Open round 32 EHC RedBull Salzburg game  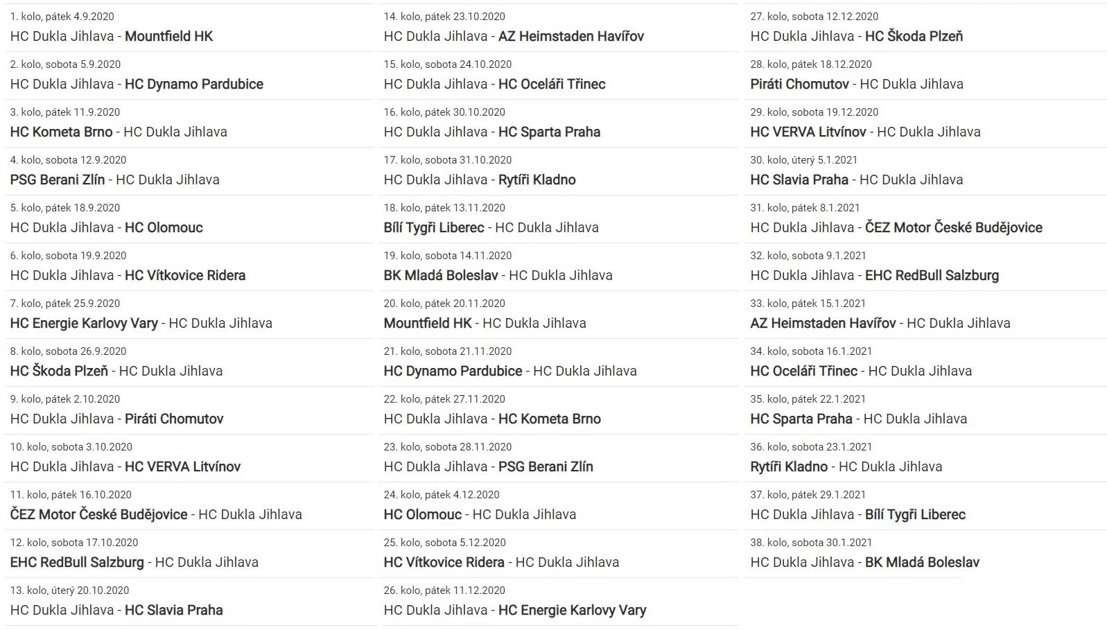[874, 275]
